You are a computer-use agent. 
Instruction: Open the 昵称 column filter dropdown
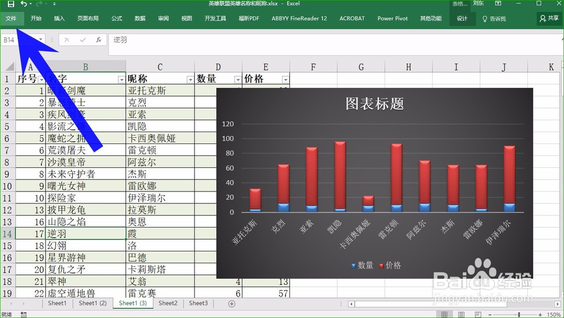coord(190,80)
